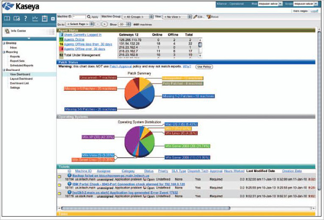Open Agents Offline over 30 days
Viewport: 324px width, 220px height.
(x=85, y=49)
